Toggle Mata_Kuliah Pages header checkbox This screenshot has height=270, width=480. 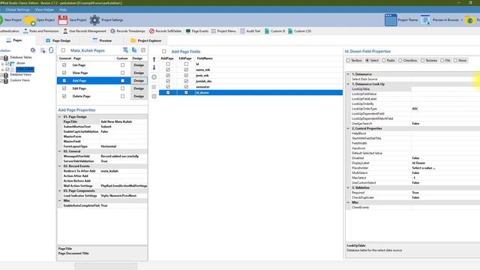(x=63, y=50)
